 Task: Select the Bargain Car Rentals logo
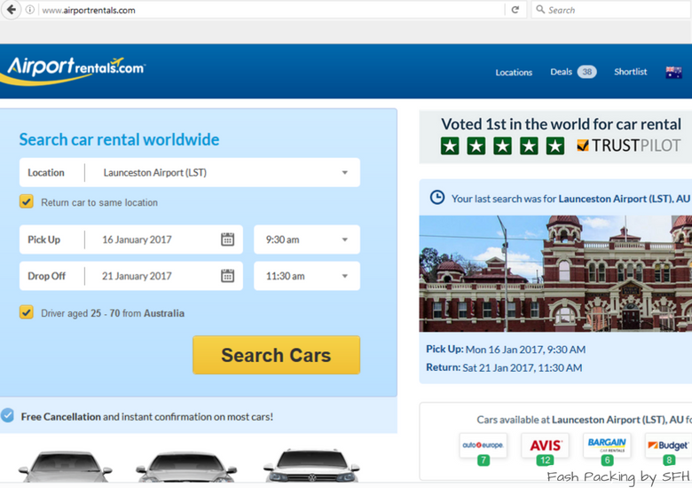[x=607, y=445]
